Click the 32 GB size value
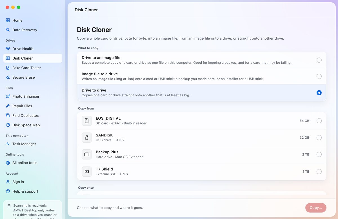Image resolution: width=338 pixels, height=219 pixels. (304, 138)
